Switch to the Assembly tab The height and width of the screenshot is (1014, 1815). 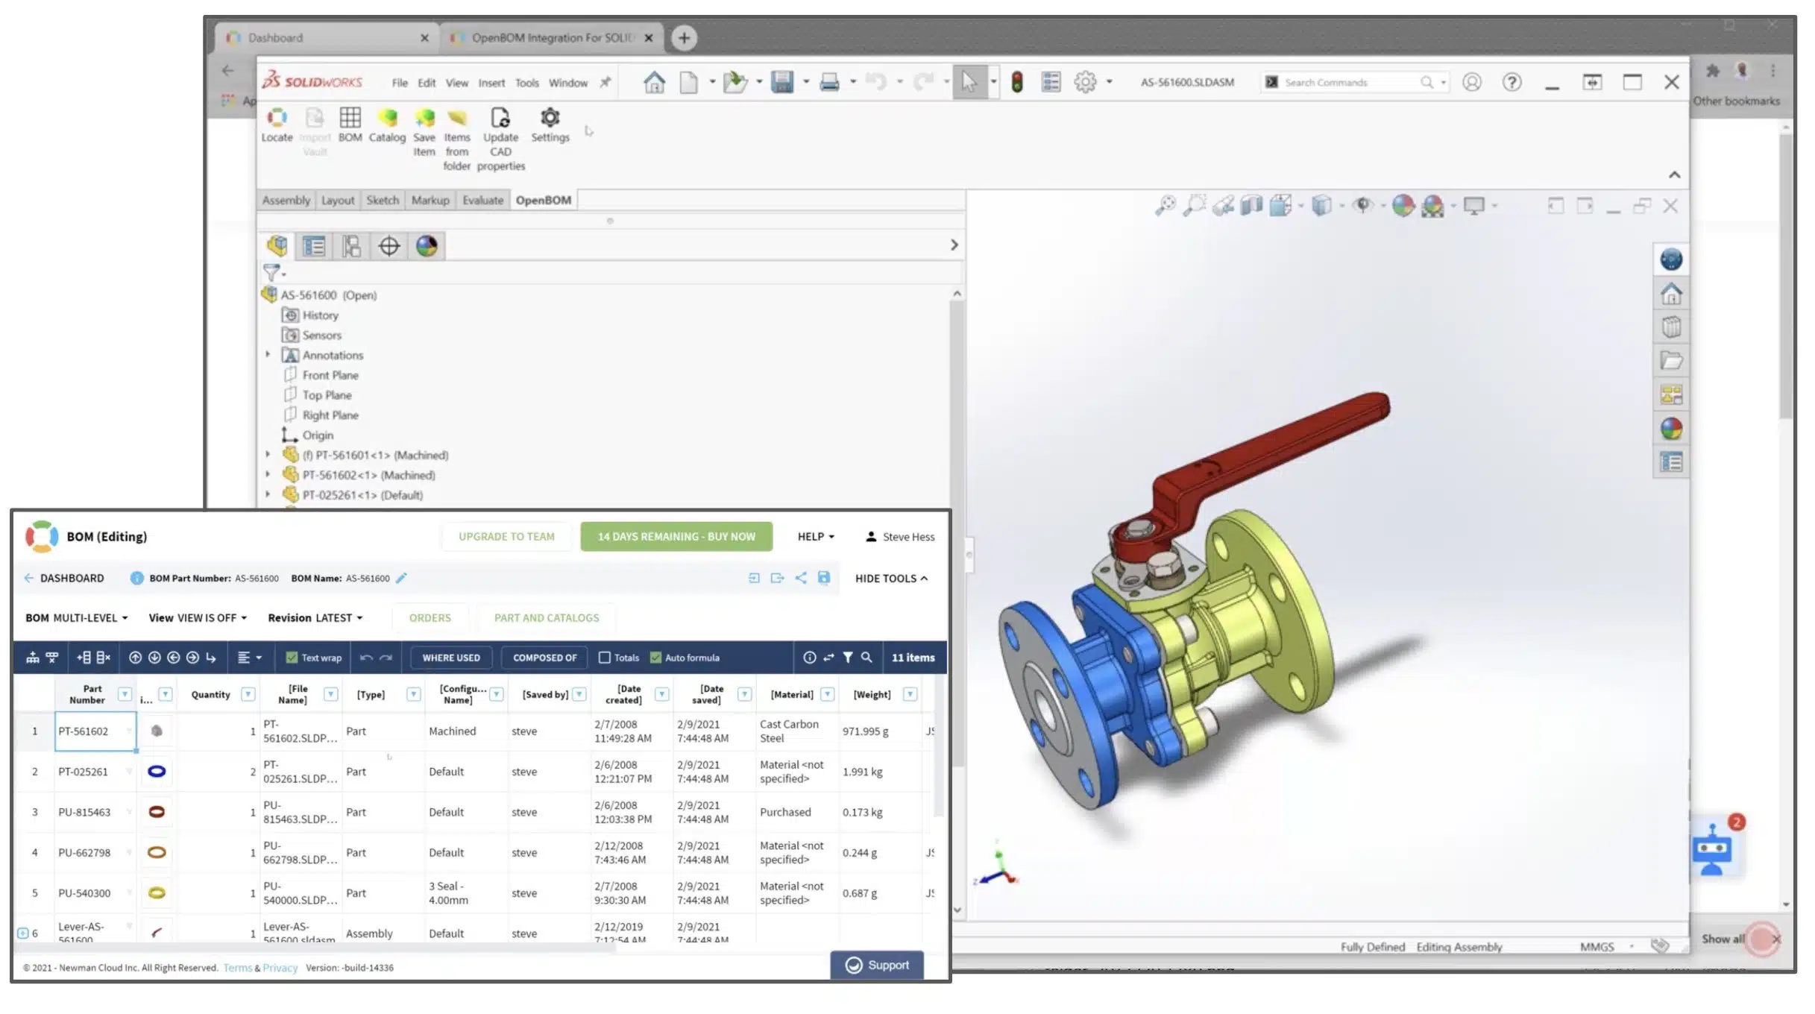[x=286, y=201]
